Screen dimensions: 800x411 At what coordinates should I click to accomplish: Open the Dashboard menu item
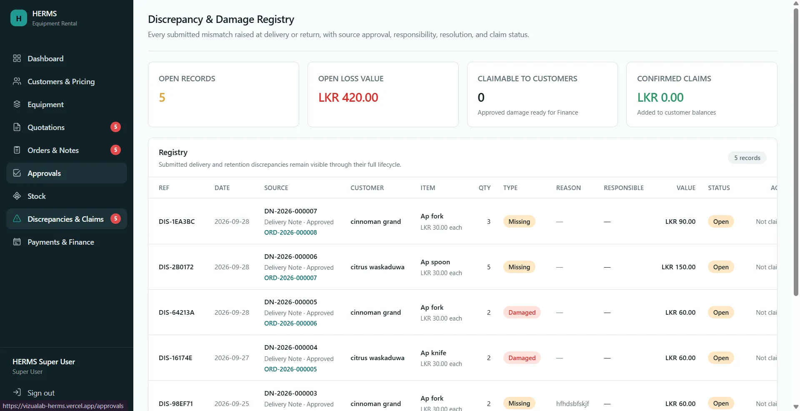(x=67, y=58)
